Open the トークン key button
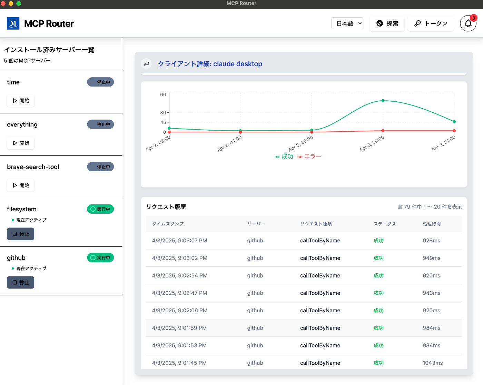Screen dimensions: 483x385 tap(431, 23)
